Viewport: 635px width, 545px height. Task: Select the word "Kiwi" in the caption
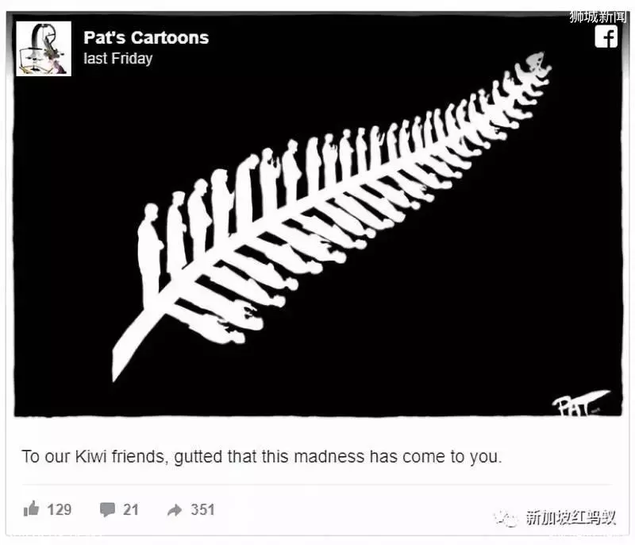pos(90,457)
